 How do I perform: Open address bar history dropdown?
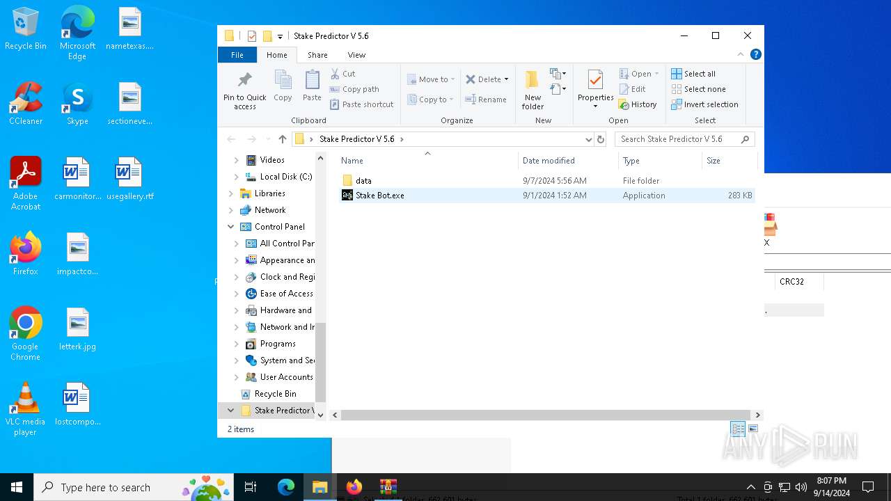[x=588, y=139]
